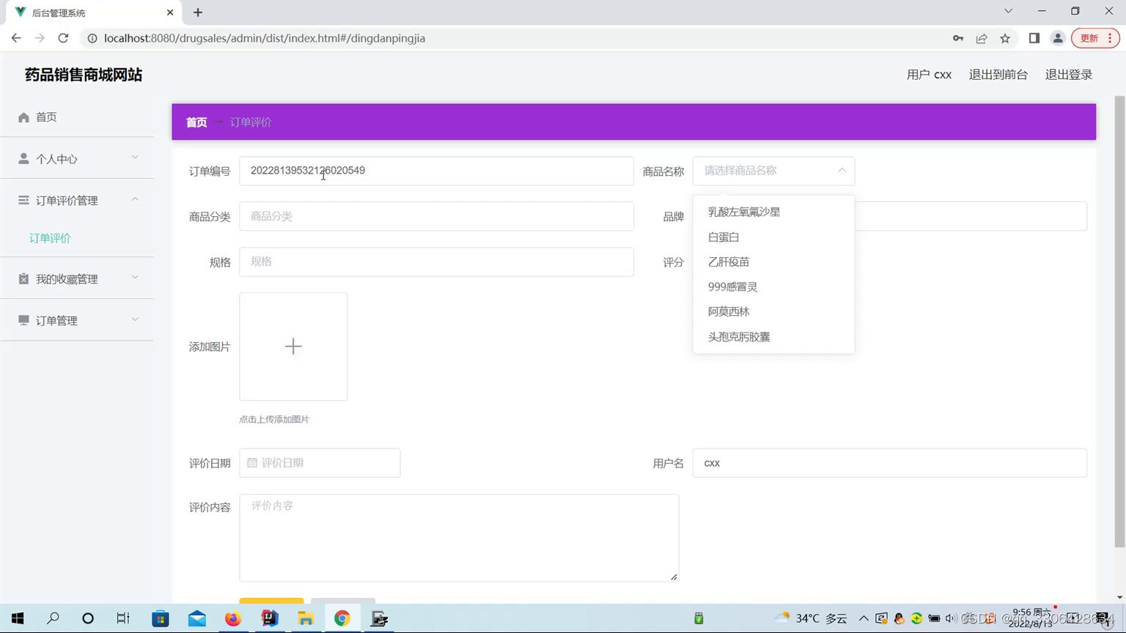
Task: Collapse the 订单评价管理 sidebar menu
Action: (135, 199)
